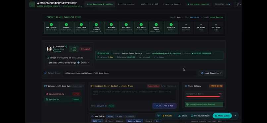Screen dimensions: 267x123
Task: Open the Risk Gate pipeline step
Action: [x=171, y=28]
